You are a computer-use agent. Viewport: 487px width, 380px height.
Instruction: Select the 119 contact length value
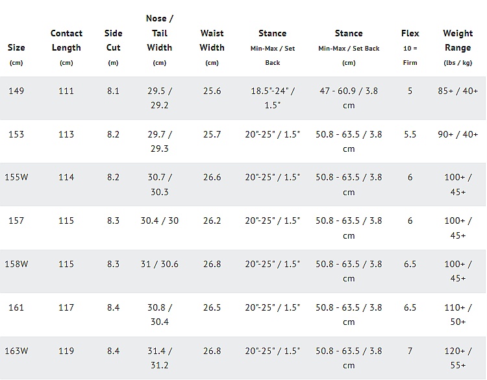pyautogui.click(x=66, y=351)
